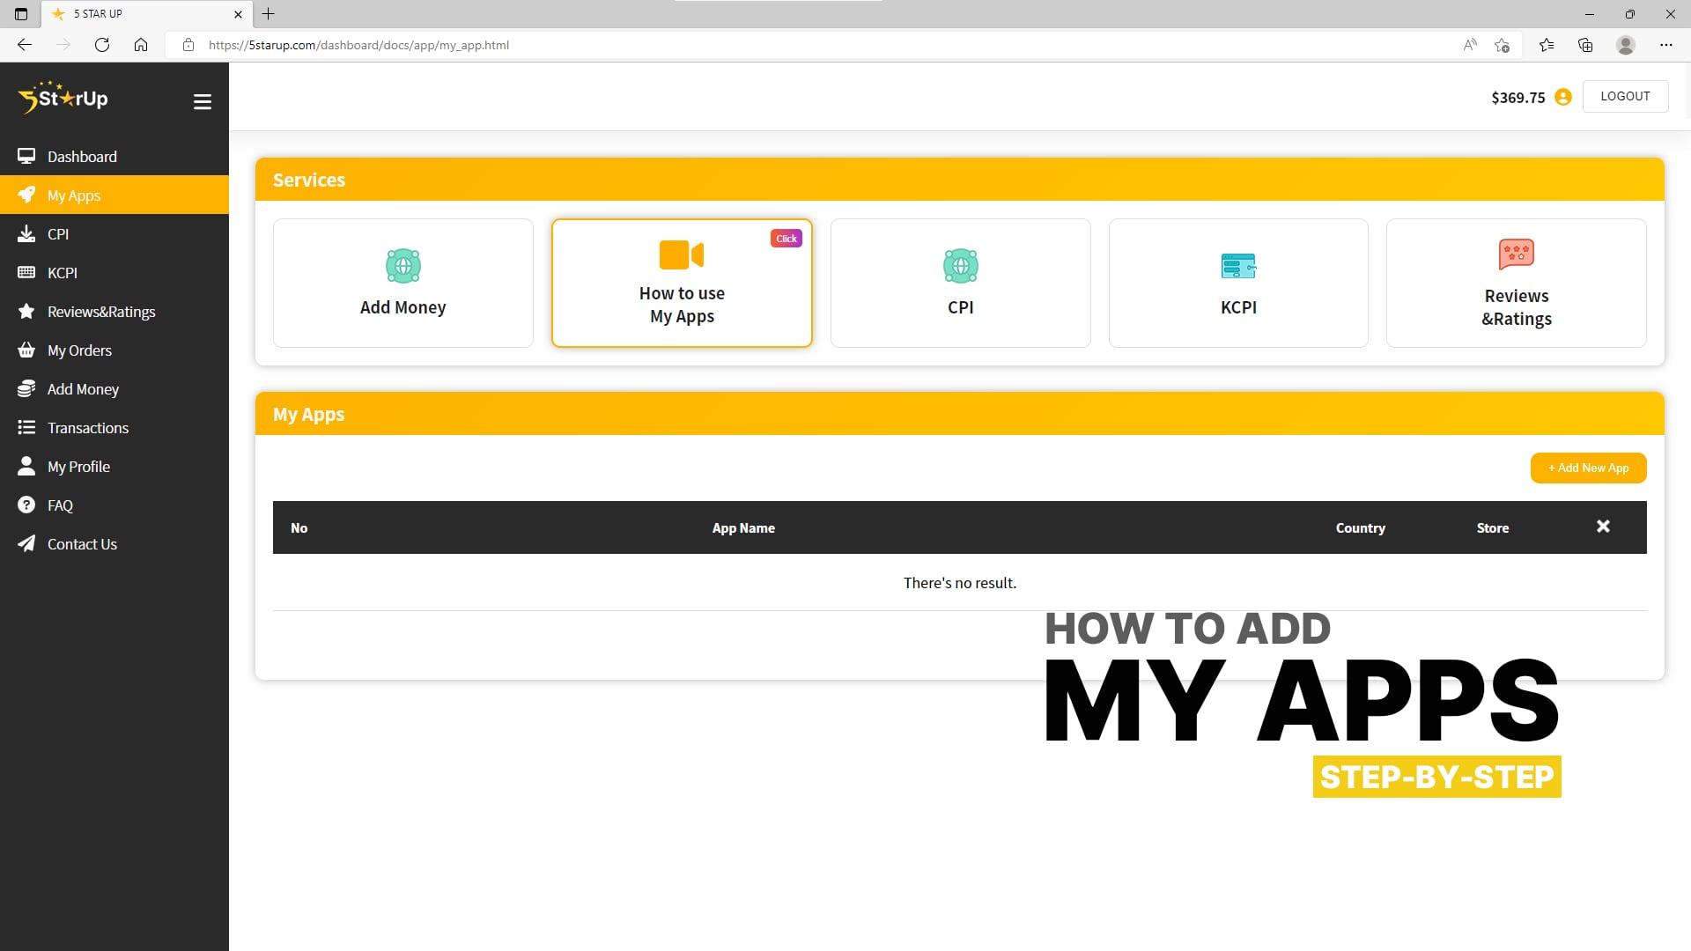Click the Store column header
The width and height of the screenshot is (1691, 951).
coord(1492,528)
